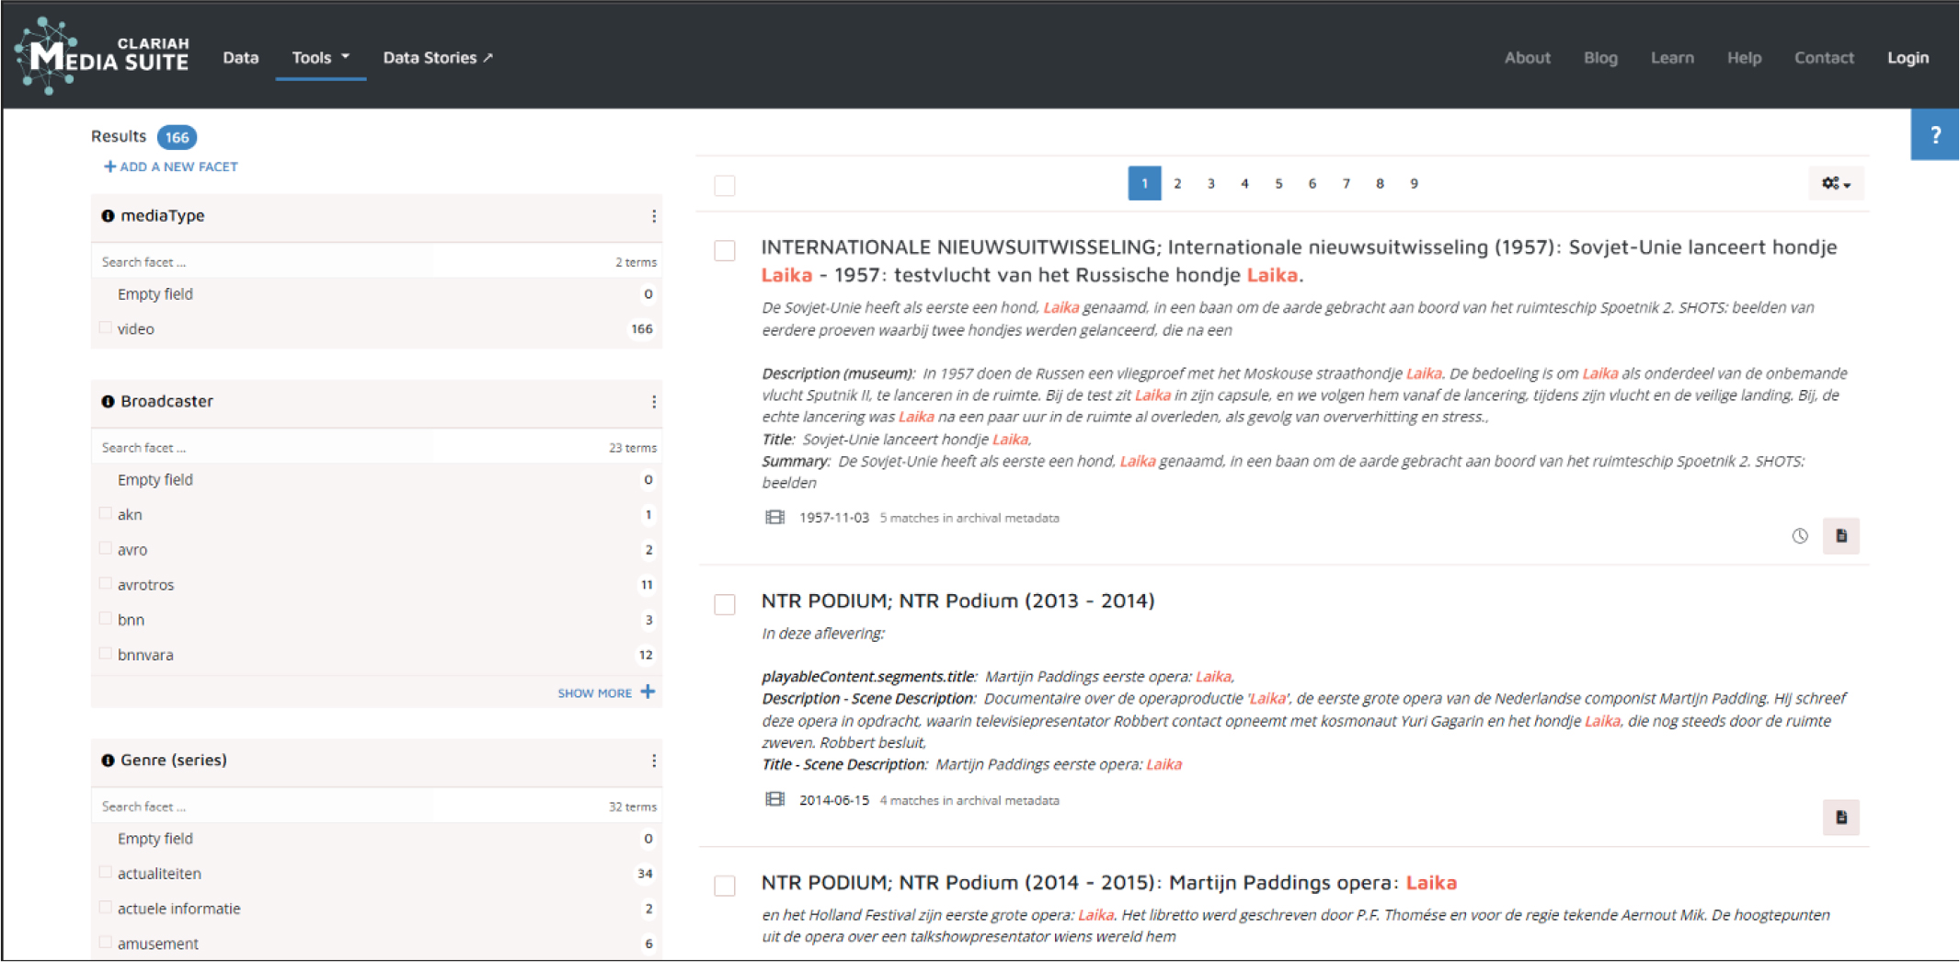Click the Login link
The width and height of the screenshot is (1960, 962).
pos(1908,58)
